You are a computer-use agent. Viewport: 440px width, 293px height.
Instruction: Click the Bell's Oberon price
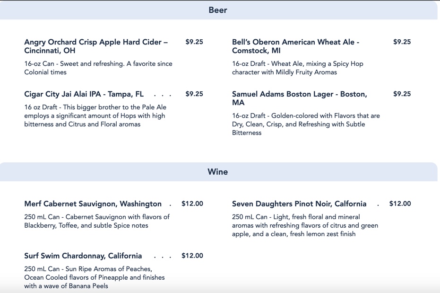(402, 42)
